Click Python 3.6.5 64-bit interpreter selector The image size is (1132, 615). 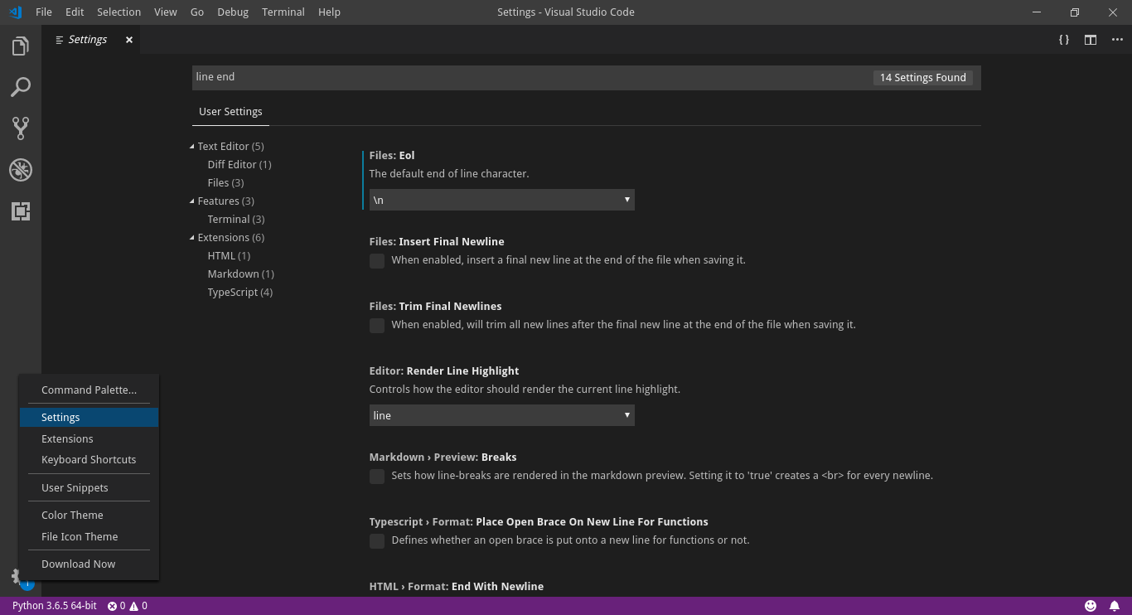point(55,606)
